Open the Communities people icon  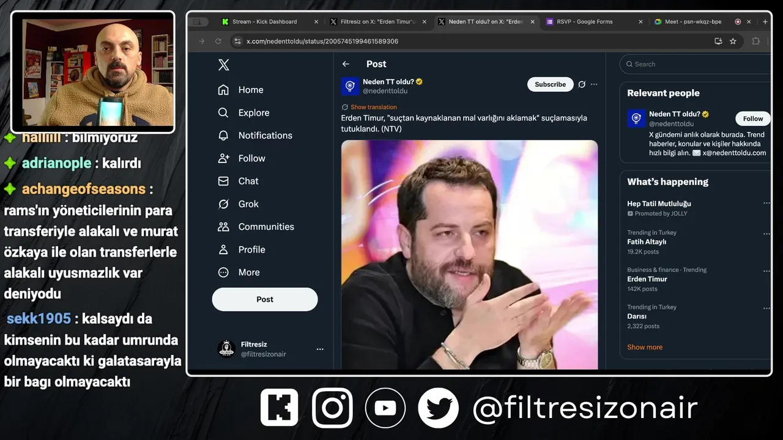(223, 227)
